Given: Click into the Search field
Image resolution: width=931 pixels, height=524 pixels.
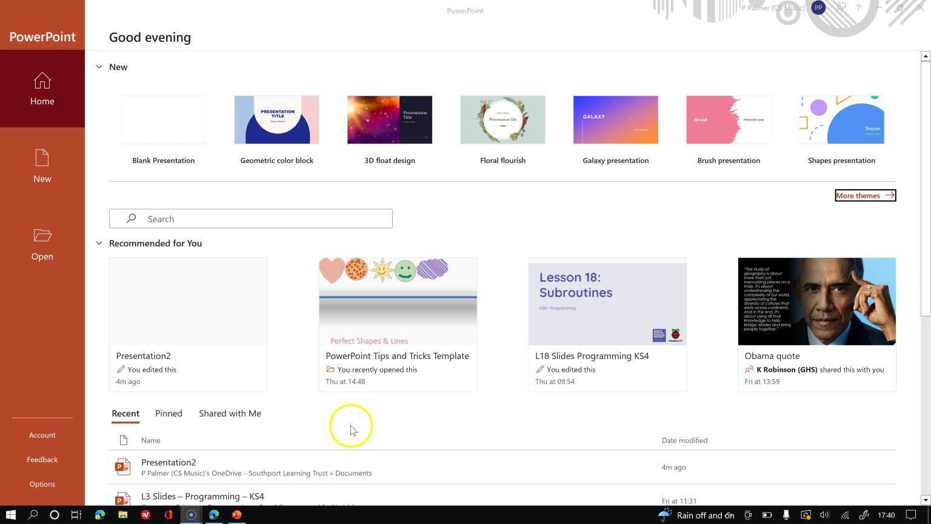Looking at the screenshot, I should point(251,219).
